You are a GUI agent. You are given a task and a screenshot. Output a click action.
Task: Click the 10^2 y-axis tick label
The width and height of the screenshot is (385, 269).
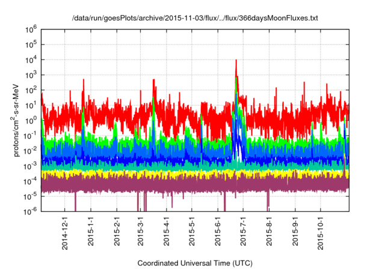click(31, 90)
